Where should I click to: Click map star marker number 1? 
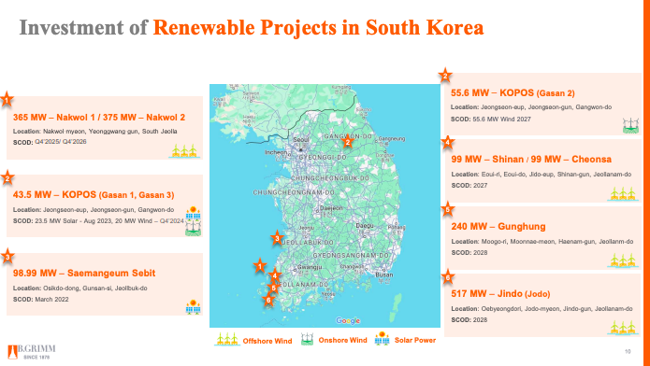pyautogui.click(x=259, y=266)
